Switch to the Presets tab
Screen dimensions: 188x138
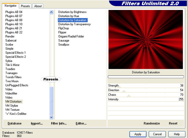click(x=25, y=6)
